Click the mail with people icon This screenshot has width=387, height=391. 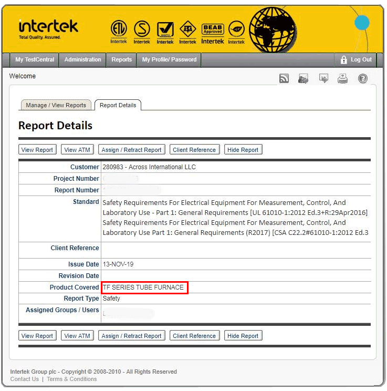point(303,79)
